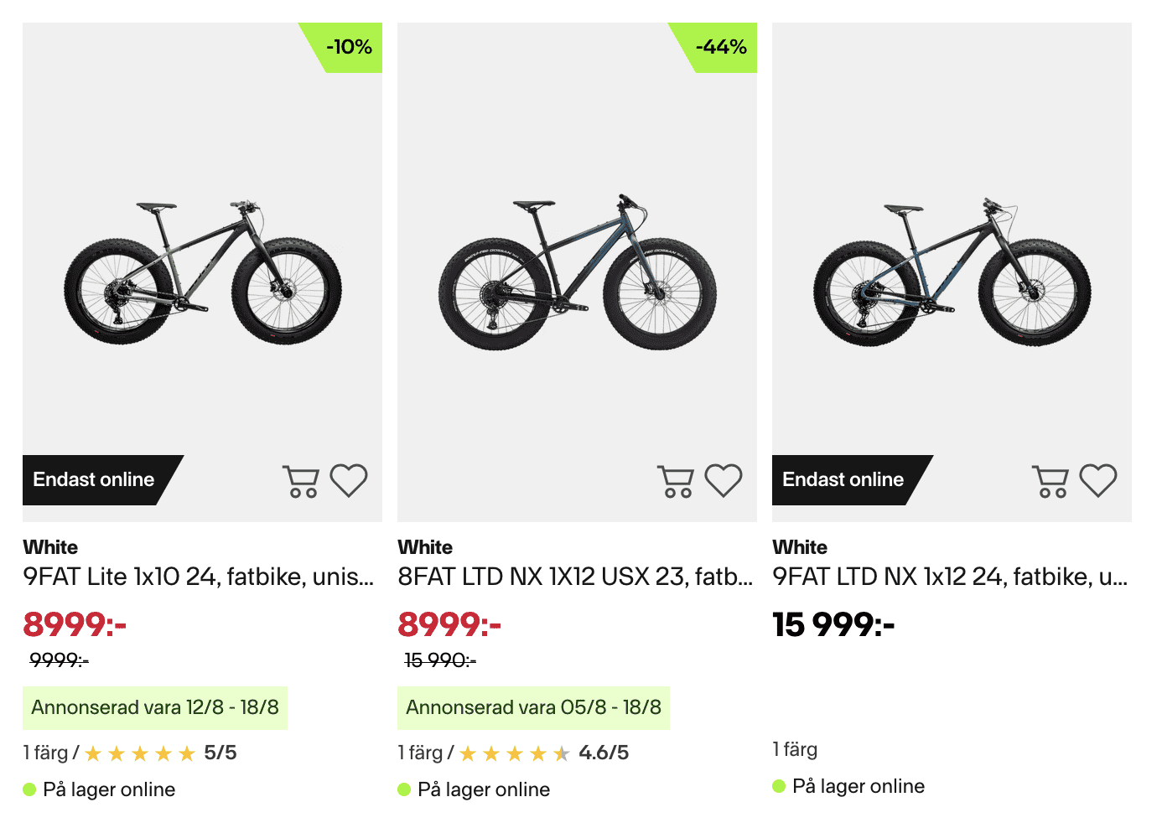The width and height of the screenshot is (1162, 828).
Task: Add 9FAT LTD NX 1x12 24 to cart
Action: click(x=1050, y=481)
